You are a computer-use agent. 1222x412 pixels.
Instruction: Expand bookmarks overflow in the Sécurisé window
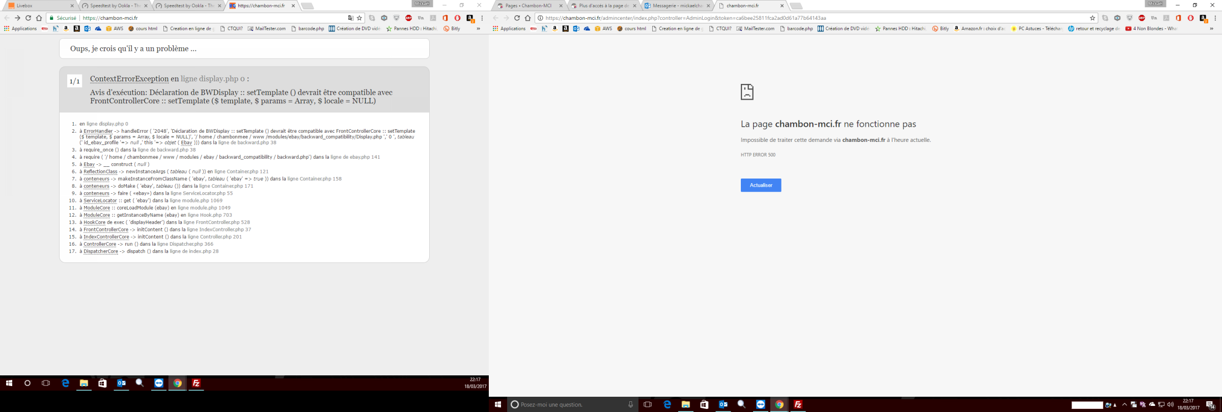(478, 28)
